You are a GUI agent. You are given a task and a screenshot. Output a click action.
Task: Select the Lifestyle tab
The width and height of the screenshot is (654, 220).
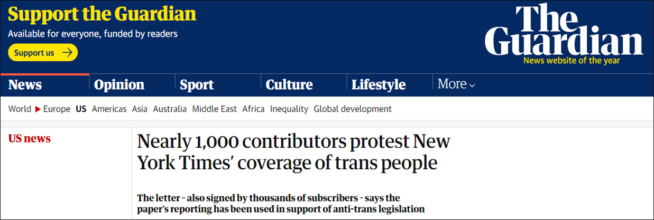tap(379, 84)
